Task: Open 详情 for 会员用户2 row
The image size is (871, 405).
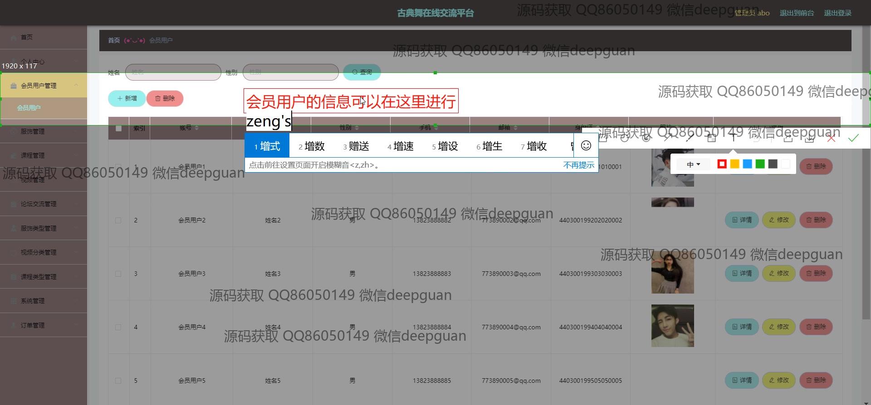Action: (742, 220)
